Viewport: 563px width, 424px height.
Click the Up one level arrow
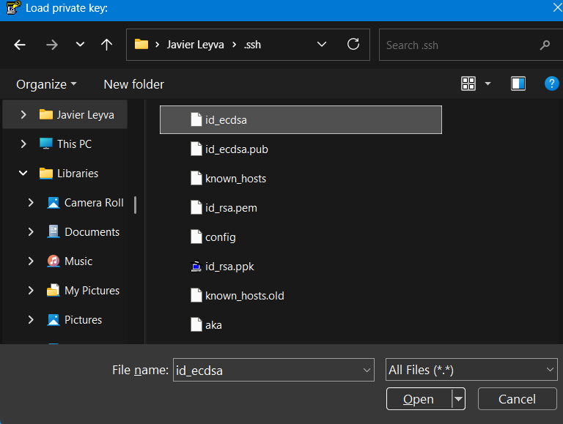pos(106,45)
